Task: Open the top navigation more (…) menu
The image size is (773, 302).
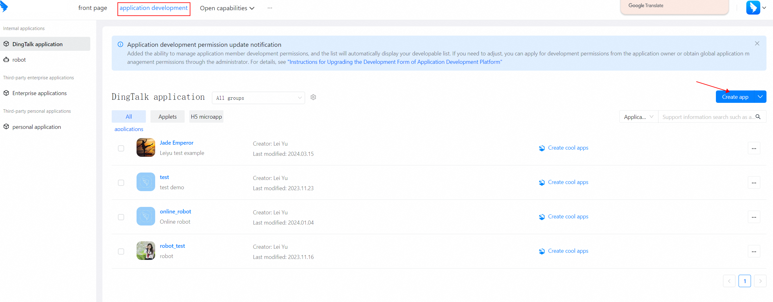Action: (270, 8)
